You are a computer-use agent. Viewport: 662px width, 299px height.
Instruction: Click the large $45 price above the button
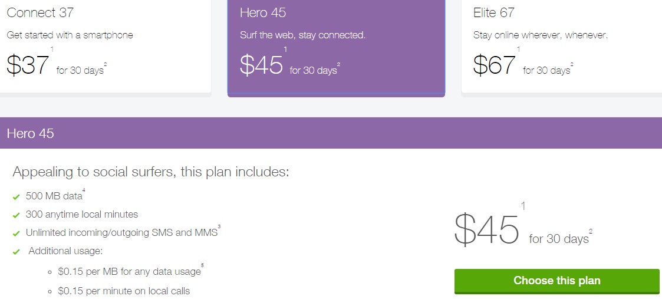pos(486,229)
